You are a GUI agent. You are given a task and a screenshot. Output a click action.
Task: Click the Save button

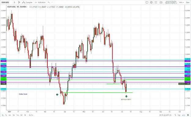pyautogui.click(x=188, y=2)
